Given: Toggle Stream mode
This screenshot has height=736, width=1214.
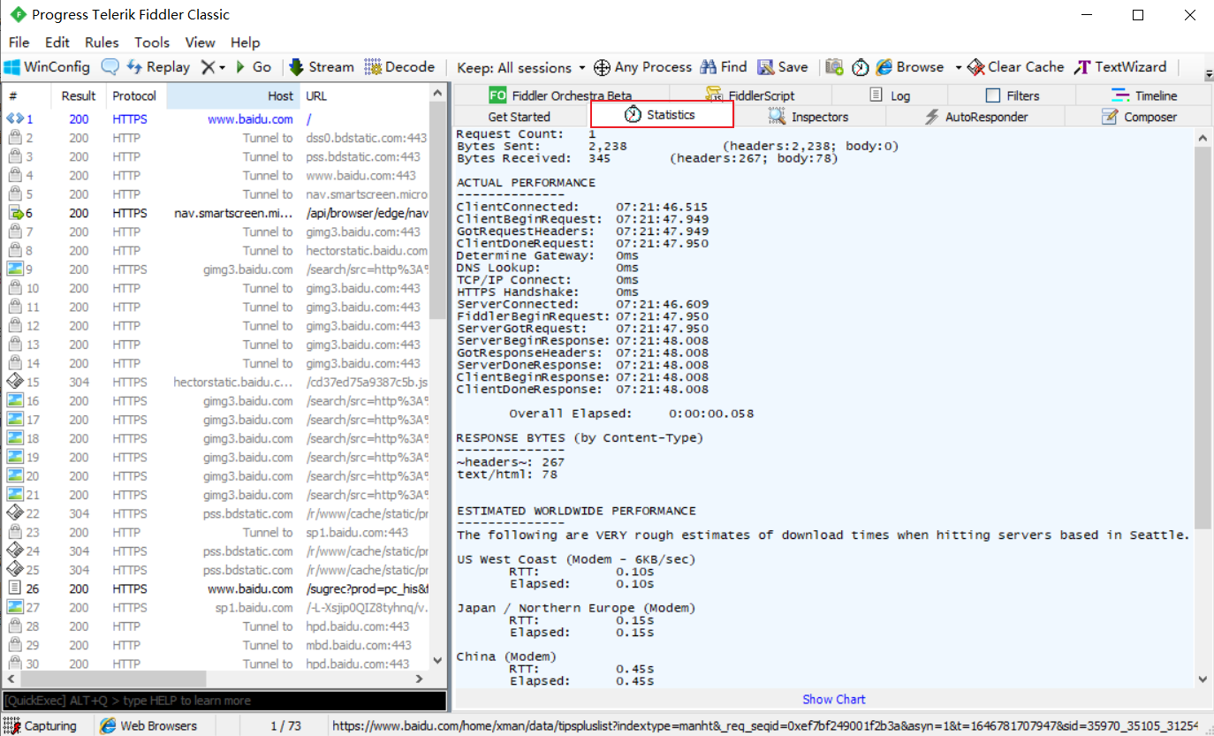Looking at the screenshot, I should (x=321, y=67).
